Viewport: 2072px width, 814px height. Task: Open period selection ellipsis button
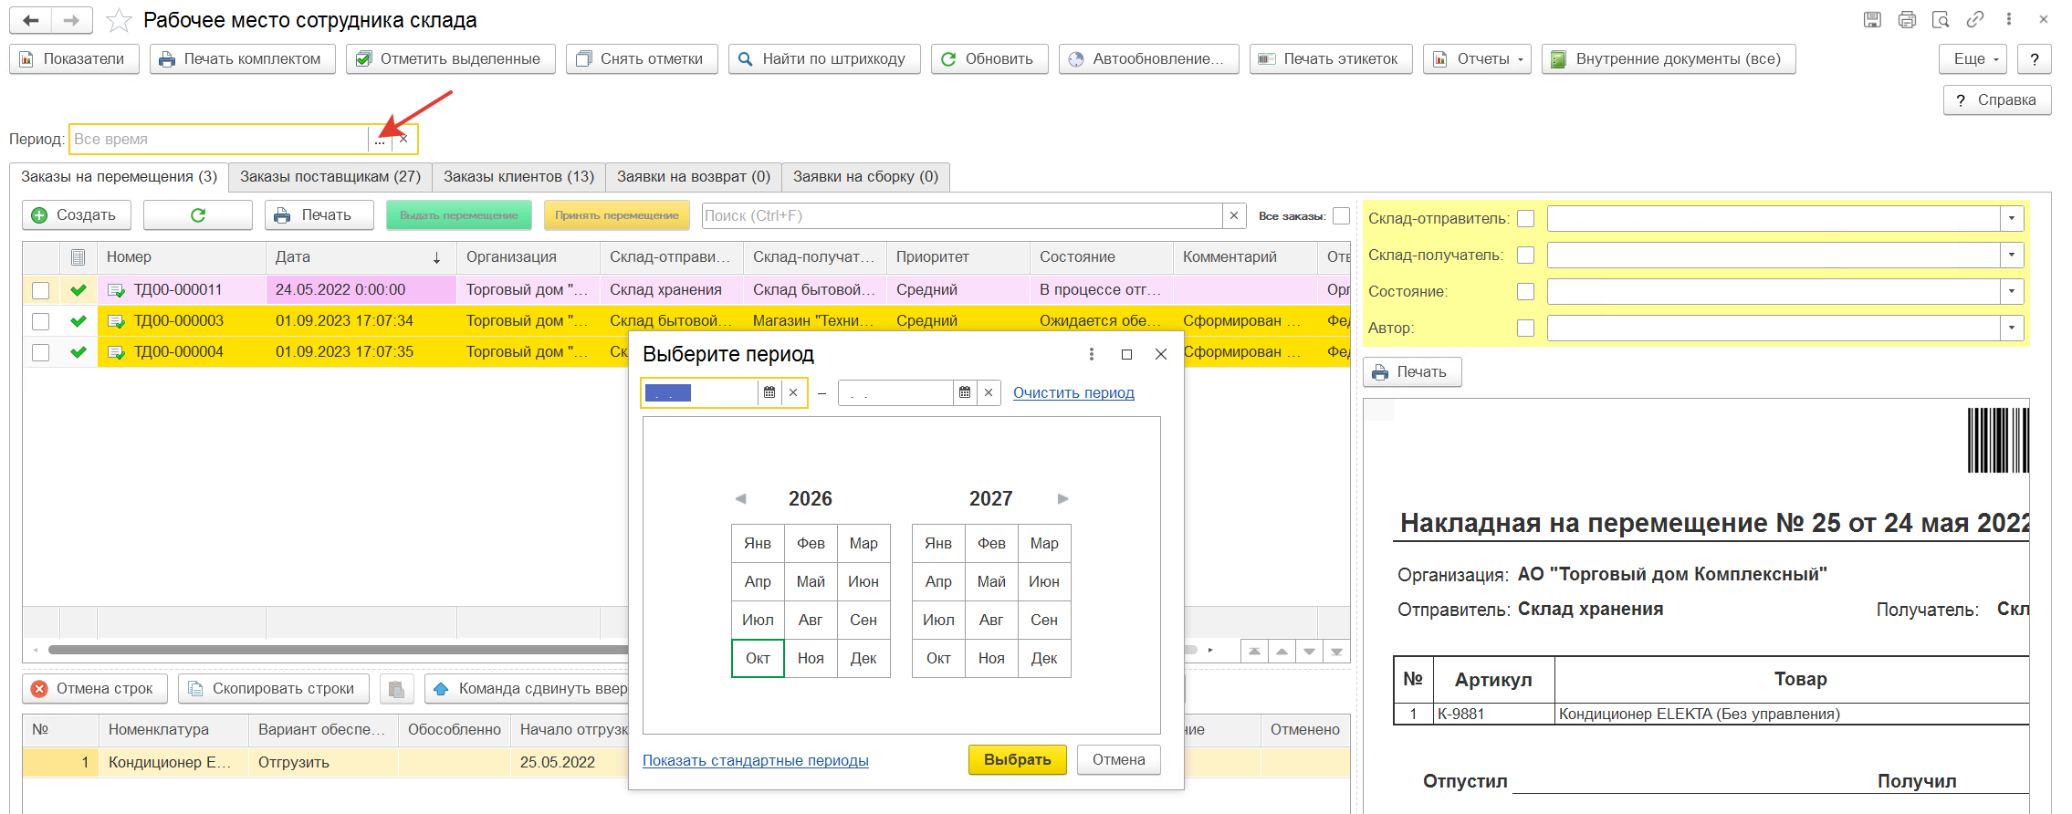(380, 140)
